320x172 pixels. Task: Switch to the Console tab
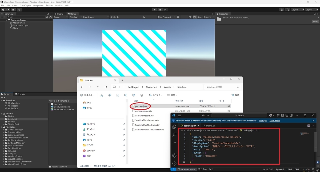[21, 94]
